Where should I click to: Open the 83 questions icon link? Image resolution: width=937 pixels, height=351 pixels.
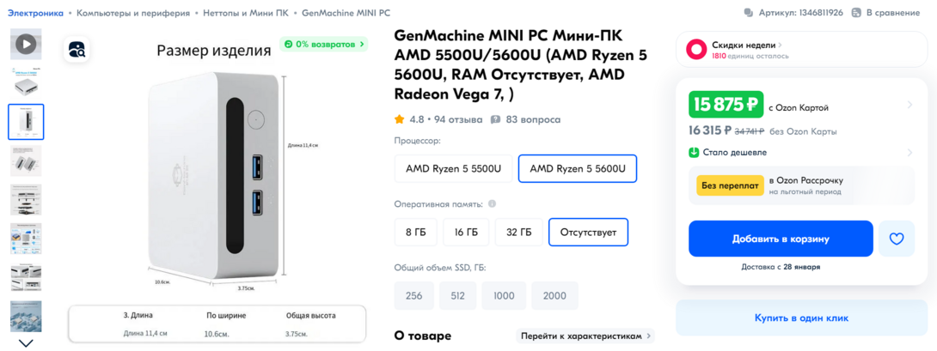click(x=496, y=119)
